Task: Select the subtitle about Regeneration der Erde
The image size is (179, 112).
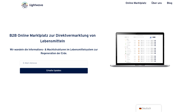Action: click(54, 51)
